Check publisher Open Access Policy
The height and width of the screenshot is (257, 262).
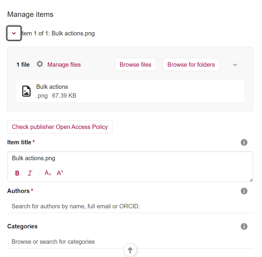[x=60, y=127]
